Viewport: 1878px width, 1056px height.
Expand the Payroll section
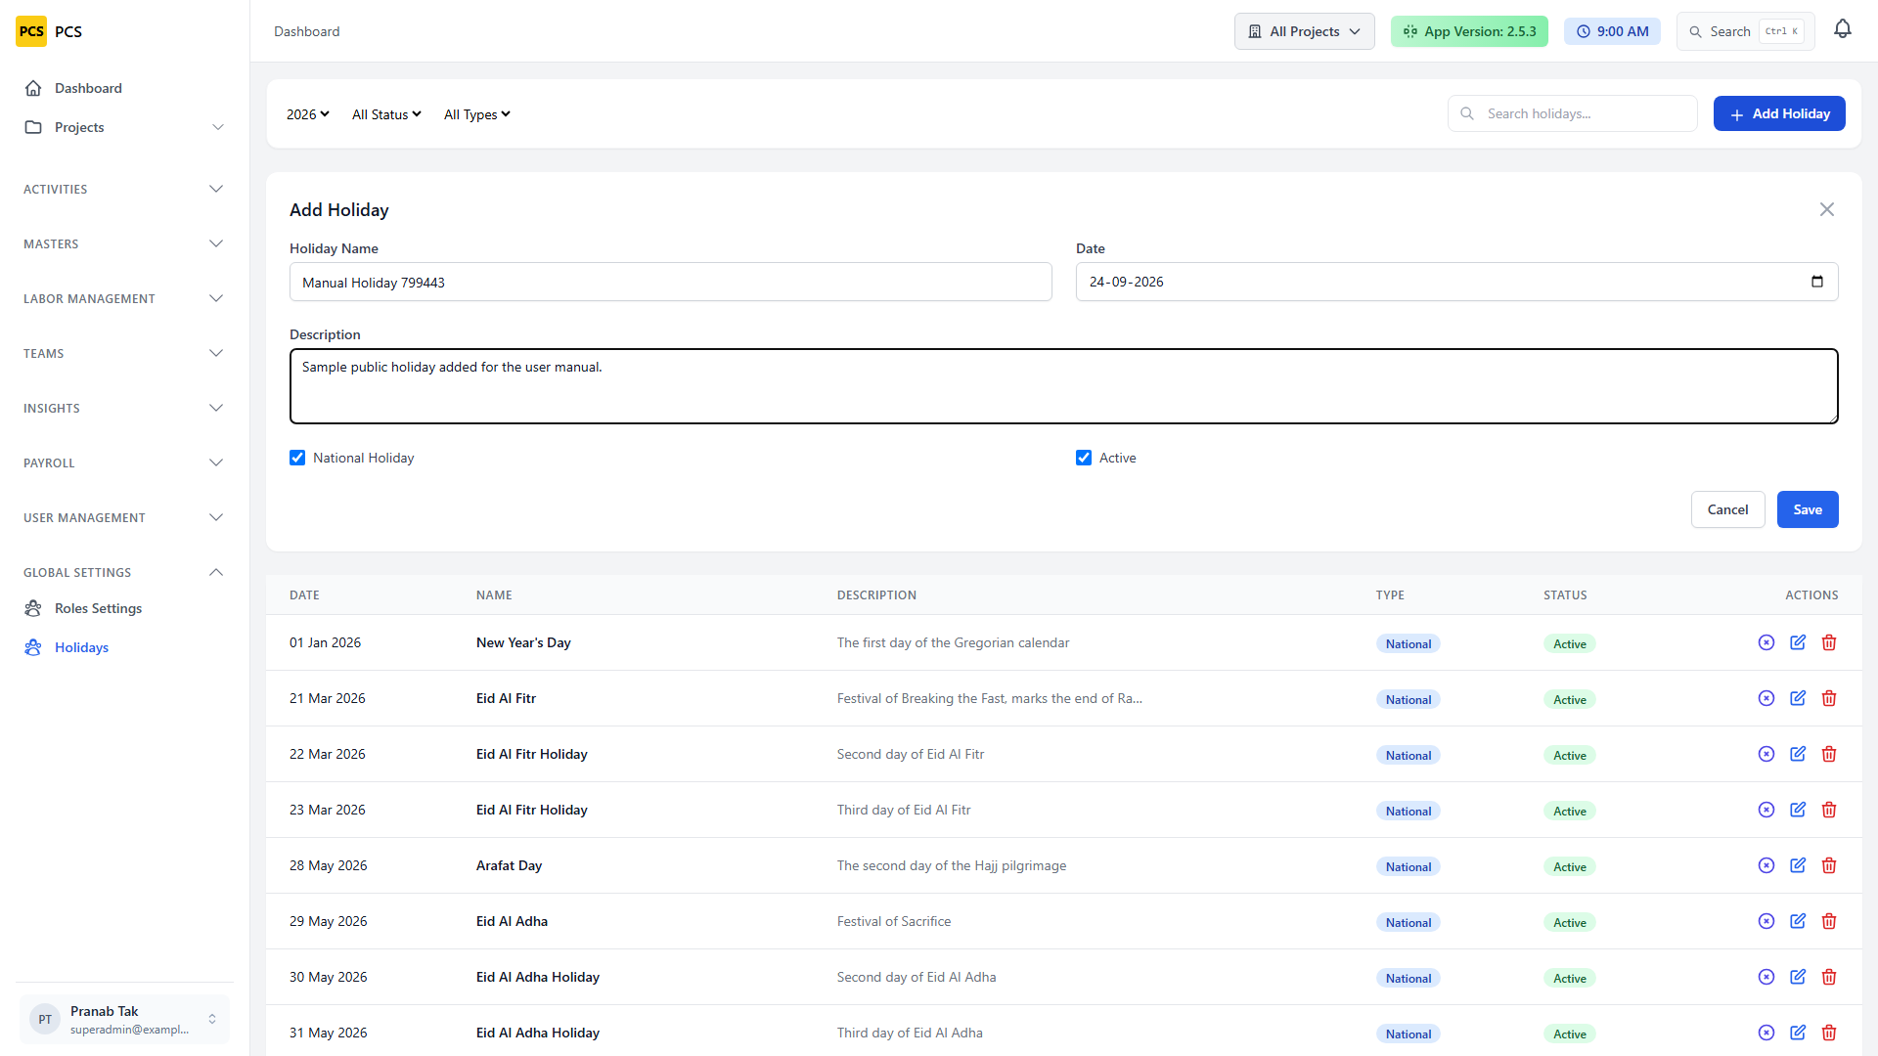[124, 462]
